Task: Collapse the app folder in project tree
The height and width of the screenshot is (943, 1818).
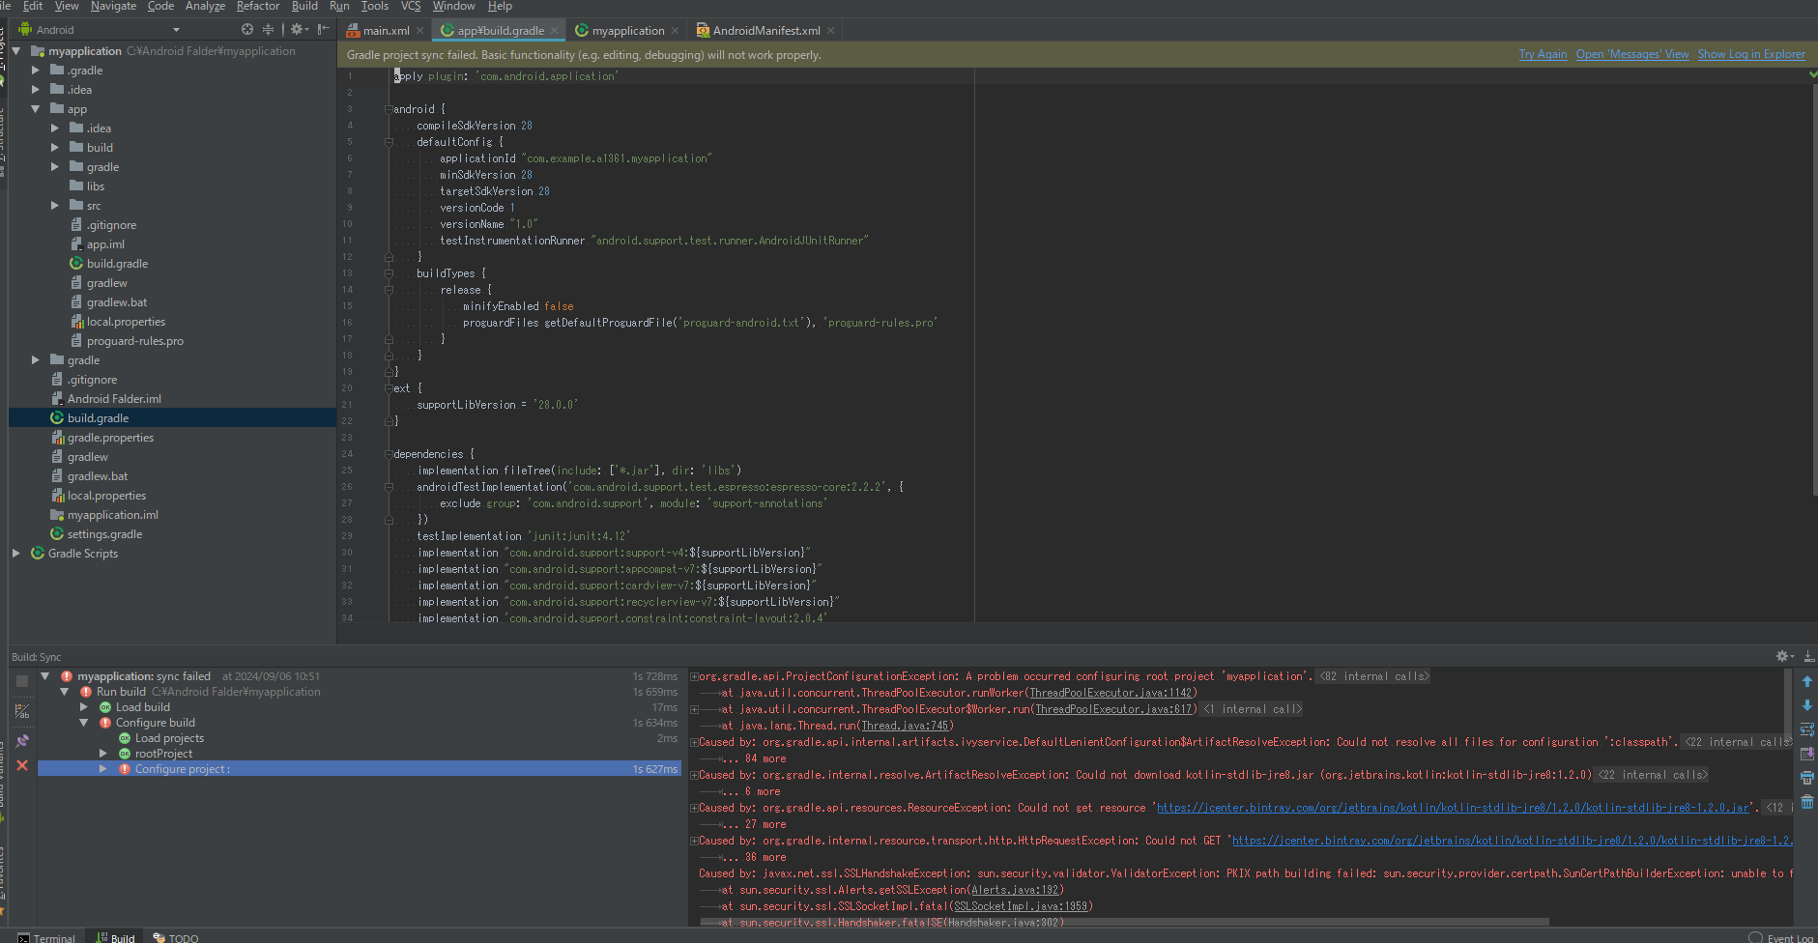Action: pos(36,108)
